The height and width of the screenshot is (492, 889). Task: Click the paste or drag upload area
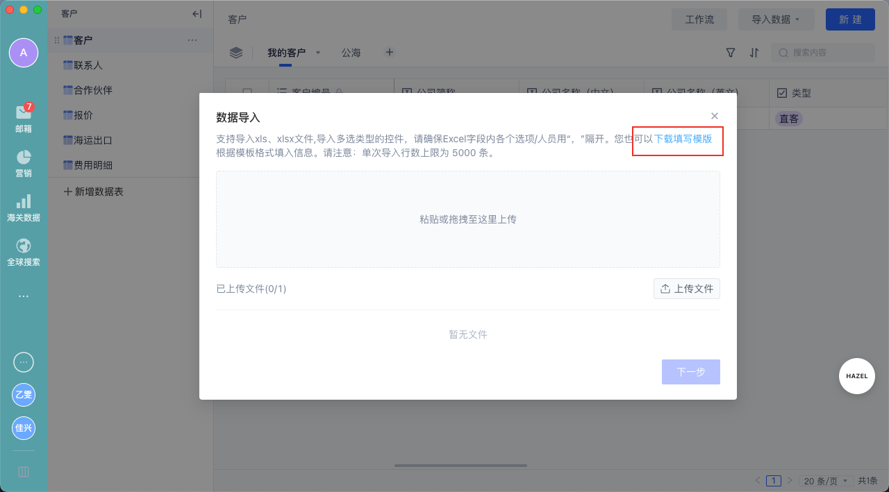[x=468, y=219]
